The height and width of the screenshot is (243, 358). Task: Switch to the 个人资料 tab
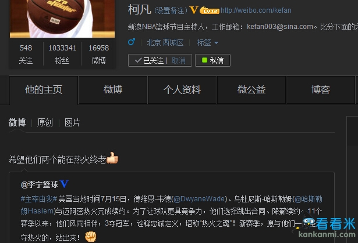(182, 90)
